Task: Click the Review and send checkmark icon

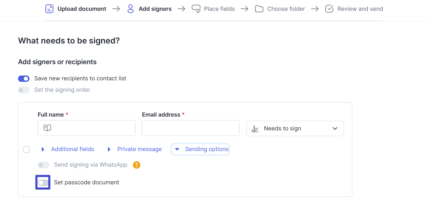Action: point(329,9)
